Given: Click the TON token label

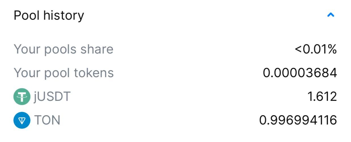Looking at the screenshot, I should tap(47, 120).
